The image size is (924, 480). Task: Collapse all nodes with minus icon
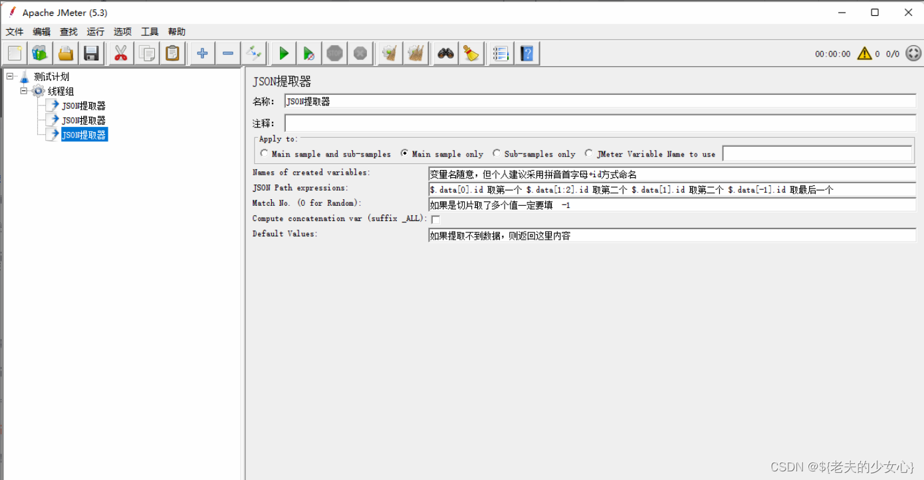[228, 53]
